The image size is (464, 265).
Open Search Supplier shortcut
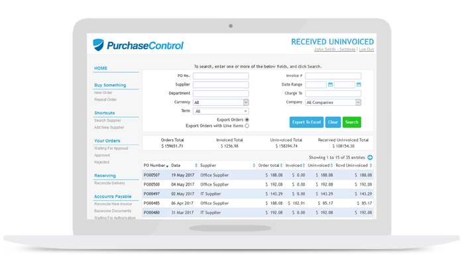click(x=107, y=121)
